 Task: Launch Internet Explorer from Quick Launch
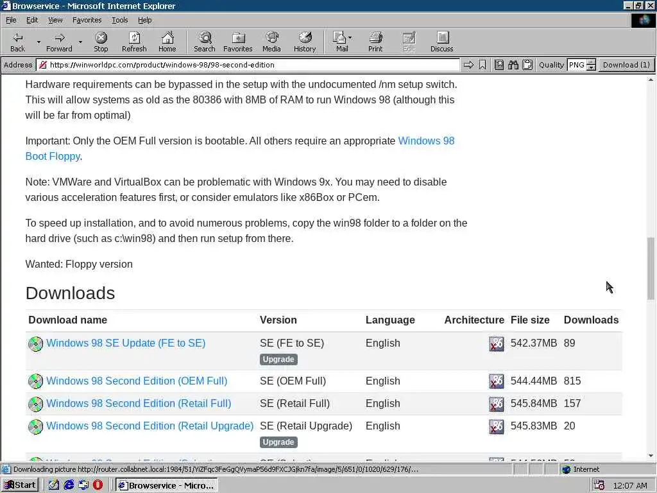[69, 485]
